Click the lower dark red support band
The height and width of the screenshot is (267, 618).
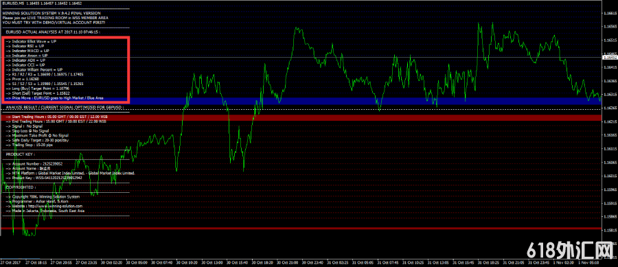click(x=301, y=229)
